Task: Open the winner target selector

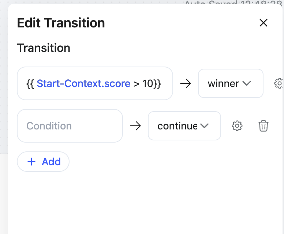Action: click(224, 84)
